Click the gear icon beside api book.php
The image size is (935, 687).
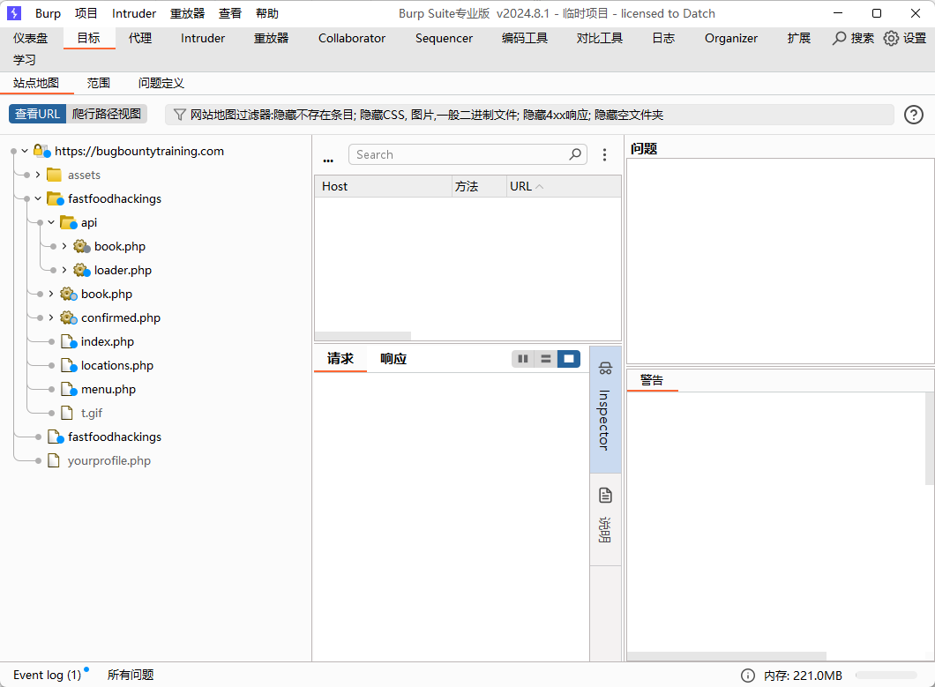(82, 246)
